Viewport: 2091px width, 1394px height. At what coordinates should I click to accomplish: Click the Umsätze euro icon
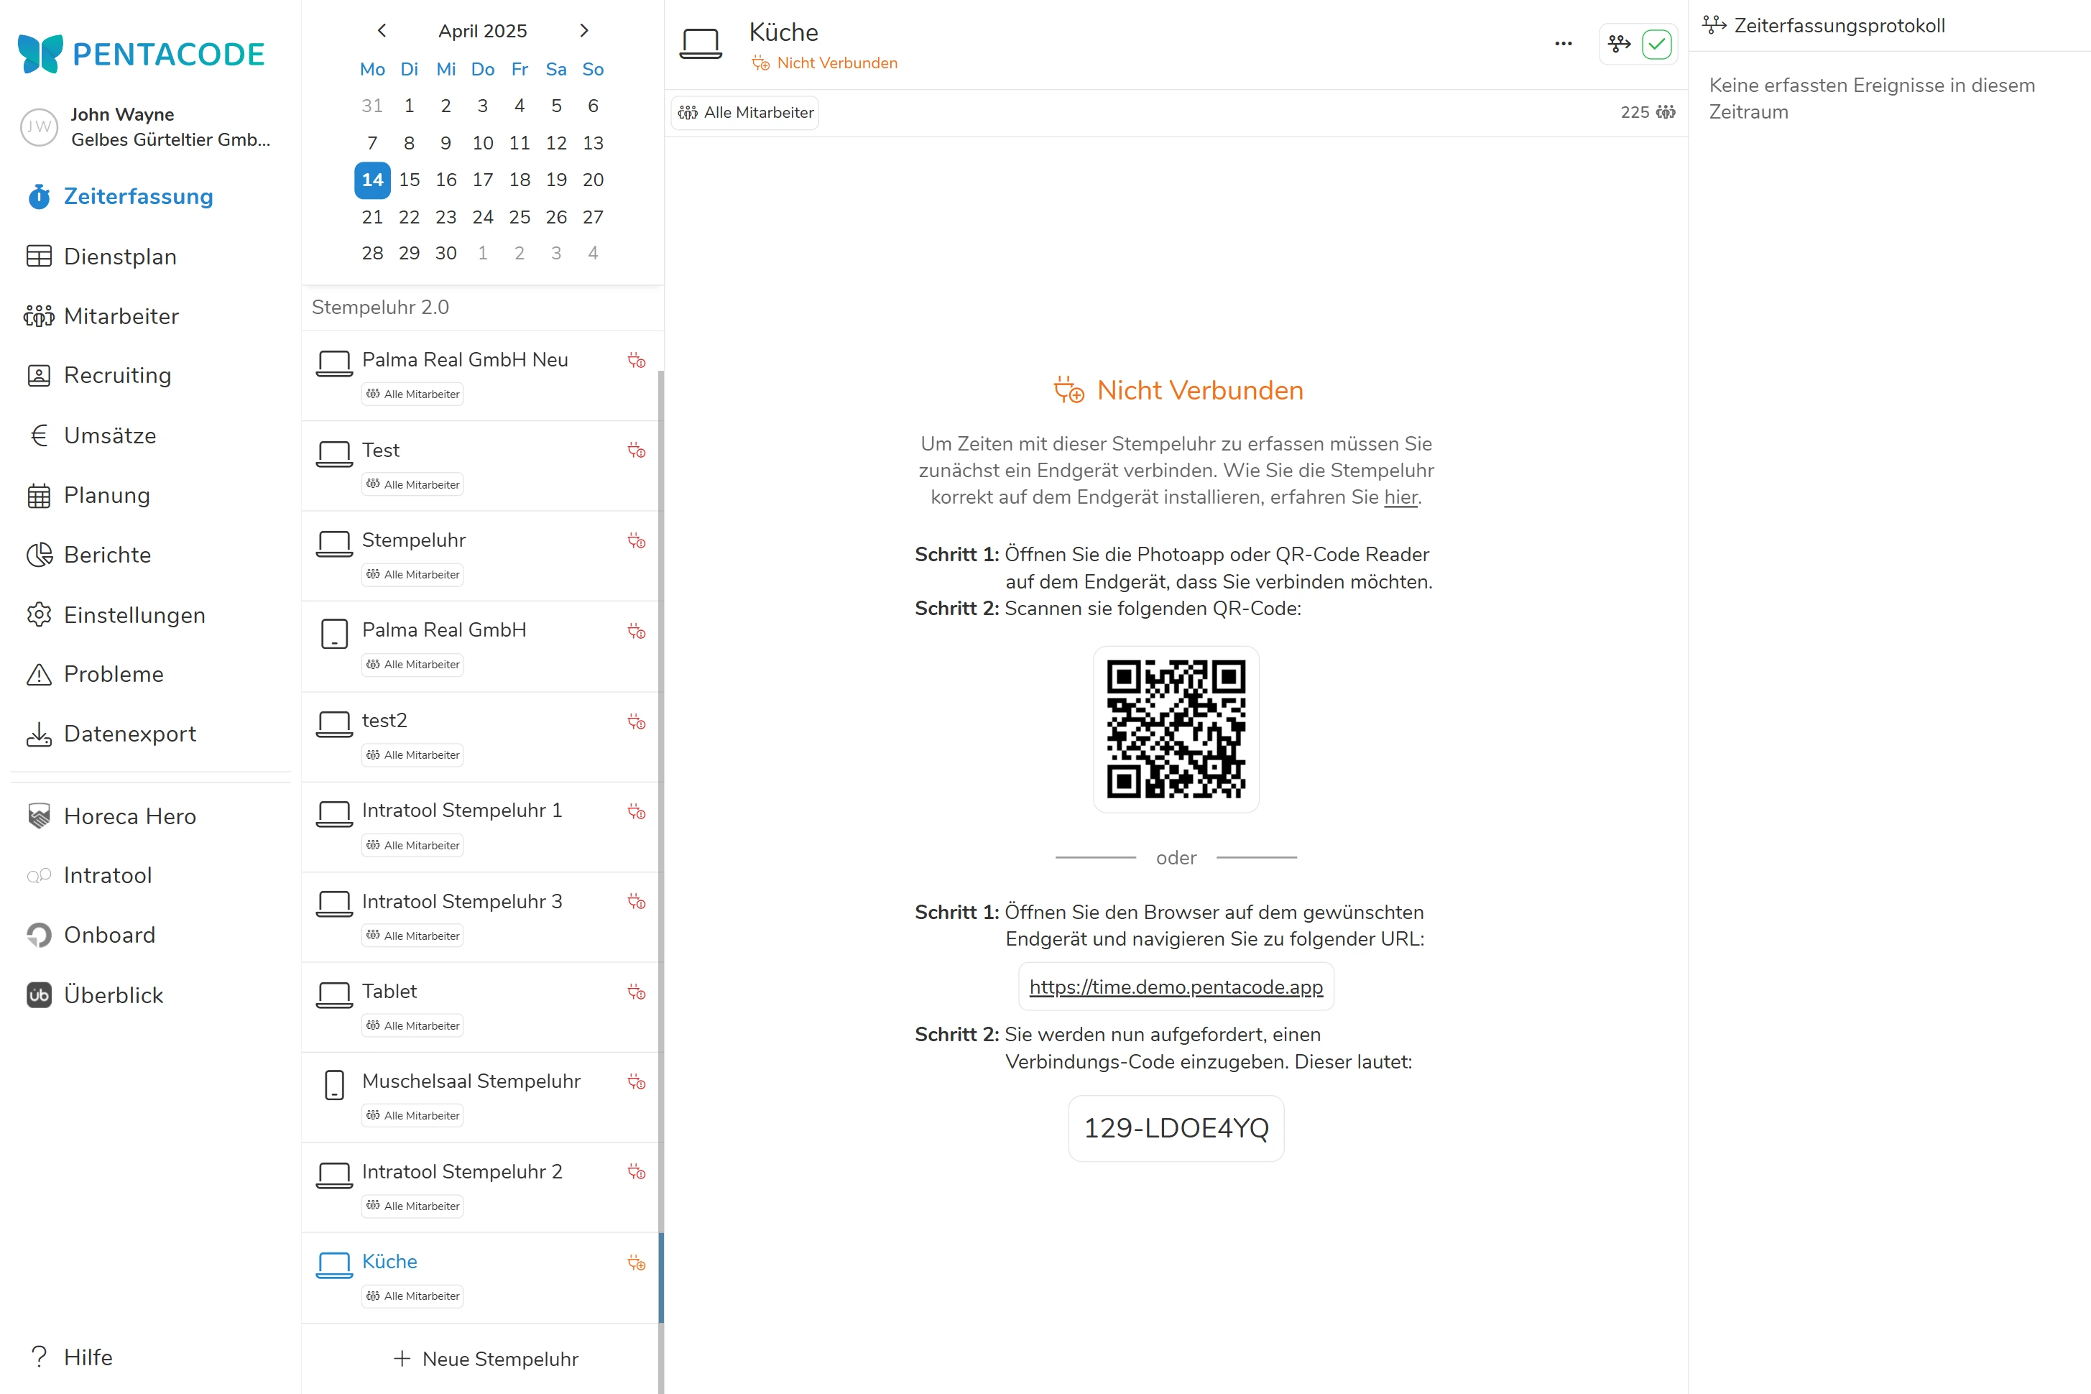(38, 435)
